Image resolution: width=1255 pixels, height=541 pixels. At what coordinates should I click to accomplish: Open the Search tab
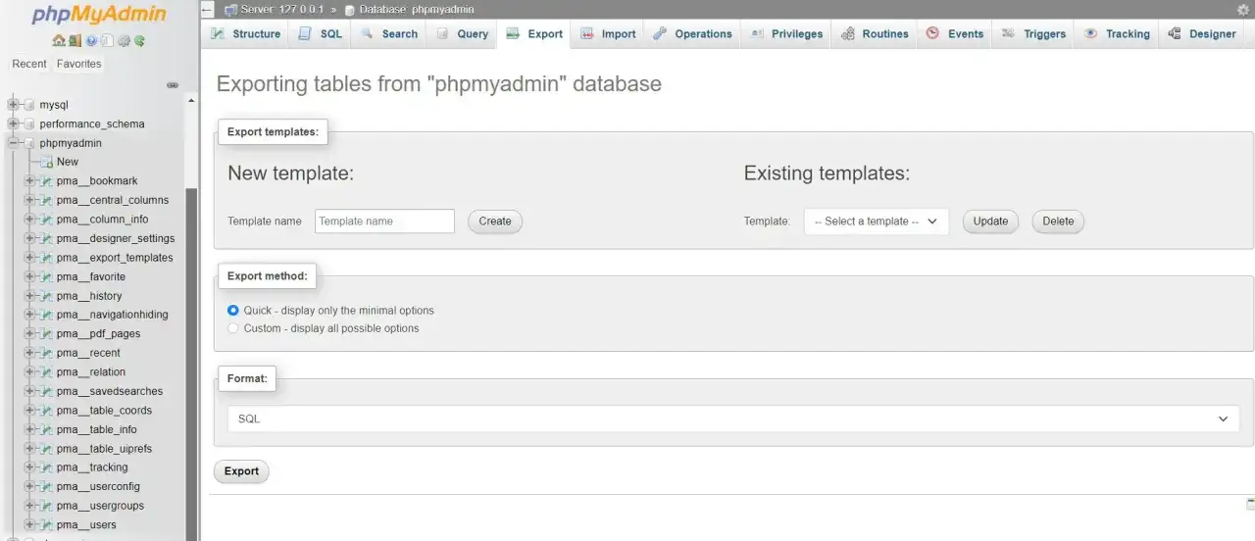coord(389,33)
